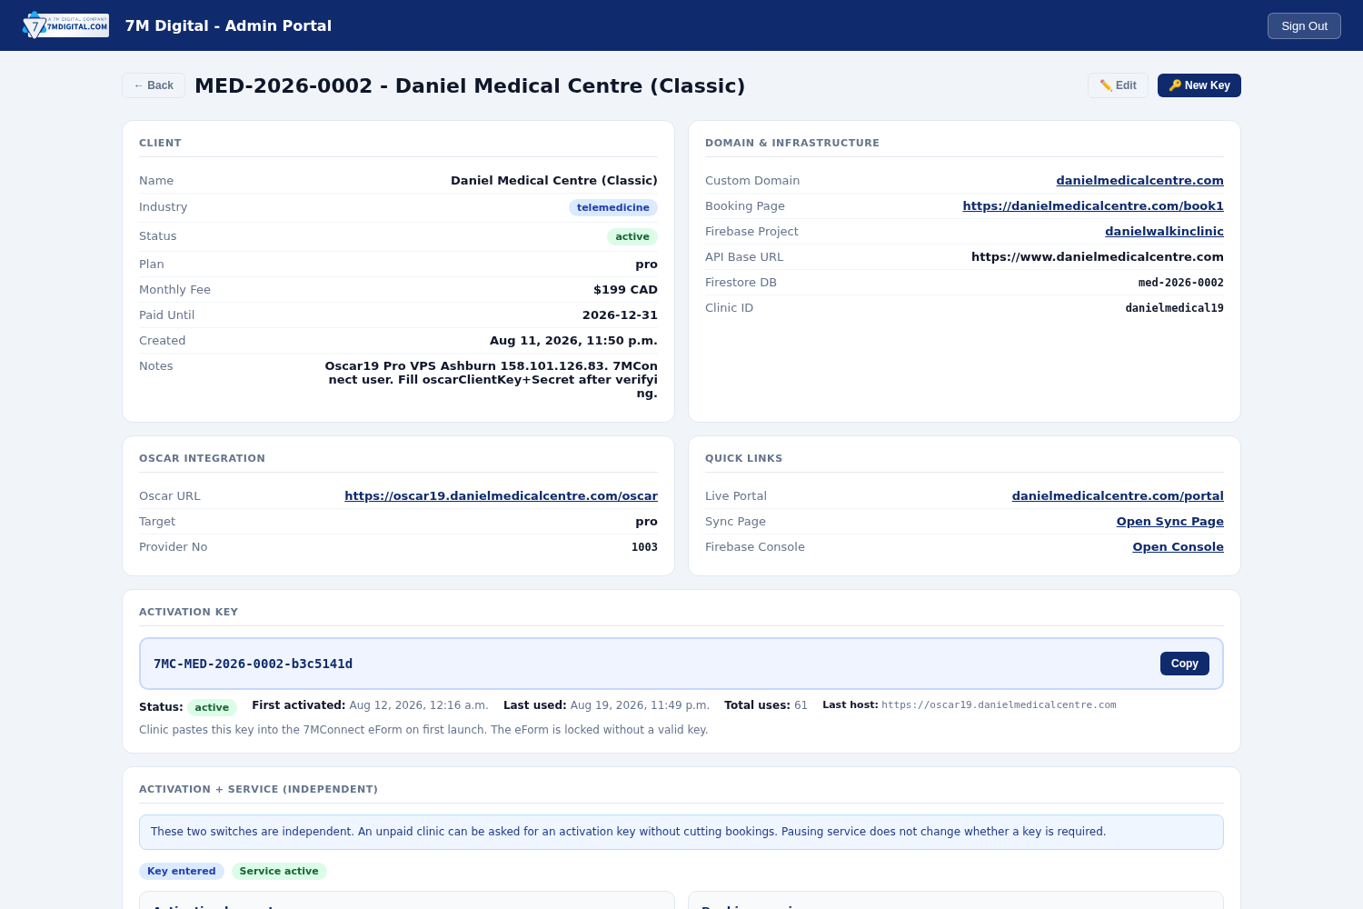
Task: Click the First activated date Aug 12, 2026
Action: tap(419, 705)
